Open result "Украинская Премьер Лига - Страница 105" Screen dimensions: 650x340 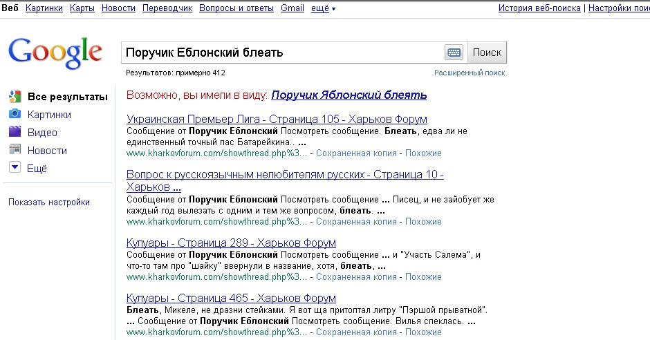click(277, 120)
